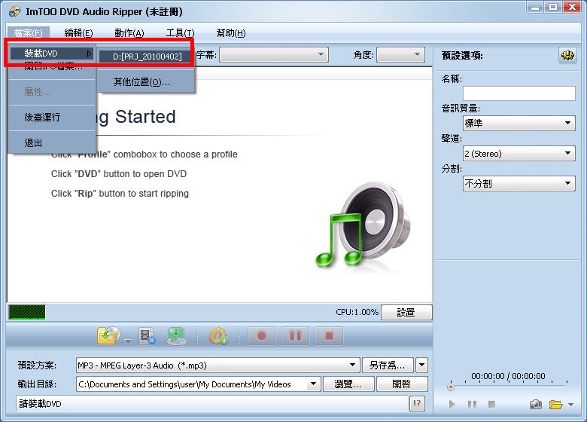587x422 pixels.
Task: Open the 音訊質量 quality dropdown
Action: [519, 124]
